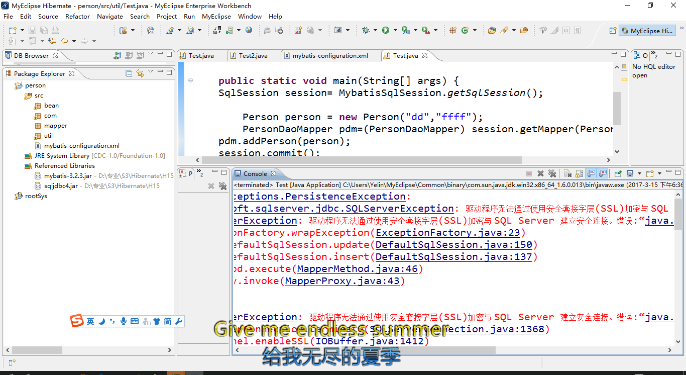Collapse the src folder in Package Explorer
The height and width of the screenshot is (375, 686).
pyautogui.click(x=19, y=96)
